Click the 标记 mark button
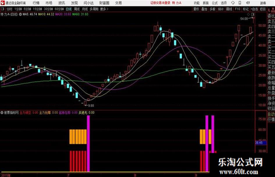Image resolution: width=275 pixels, height=177 pixels. coord(246,9)
